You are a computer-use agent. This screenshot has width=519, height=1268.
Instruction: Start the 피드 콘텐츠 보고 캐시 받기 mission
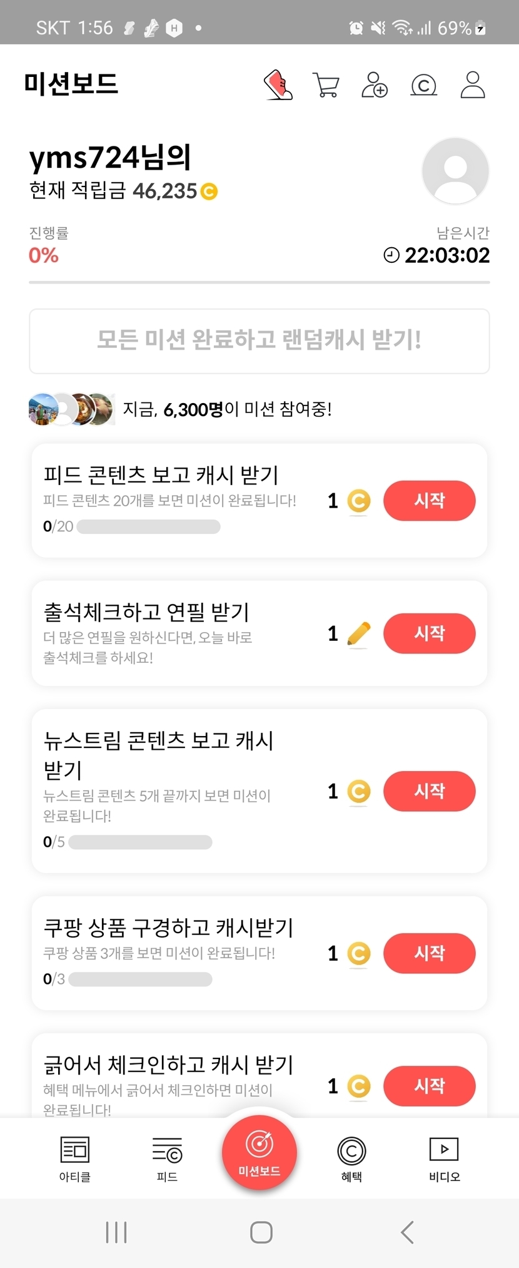(x=429, y=501)
